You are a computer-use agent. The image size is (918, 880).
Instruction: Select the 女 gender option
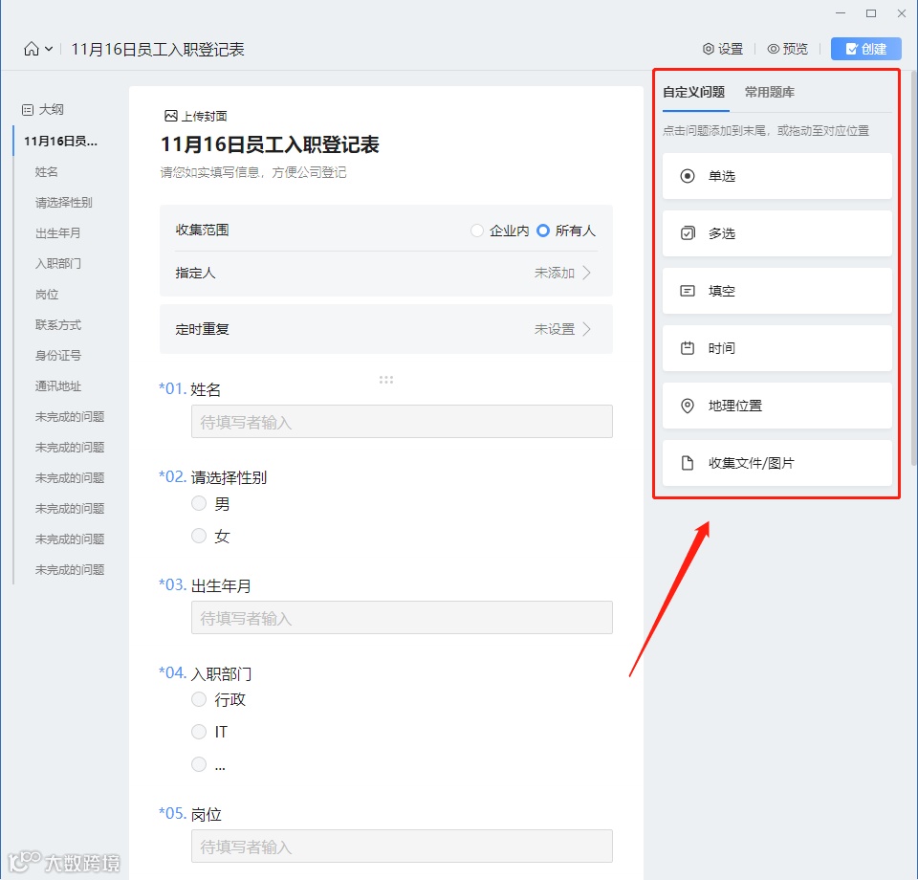(199, 536)
